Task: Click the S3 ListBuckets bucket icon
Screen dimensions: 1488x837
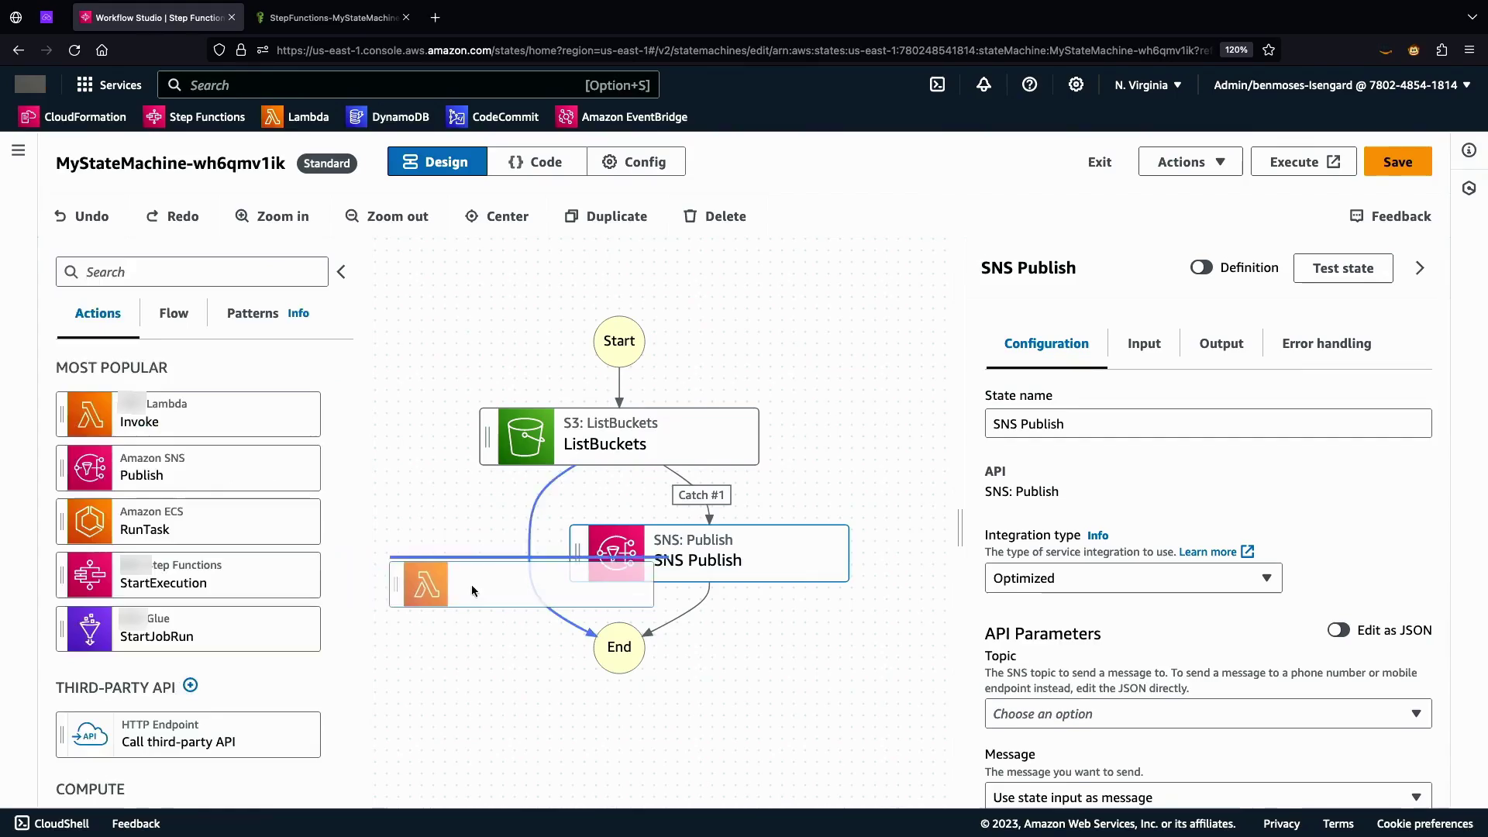Action: tap(525, 436)
